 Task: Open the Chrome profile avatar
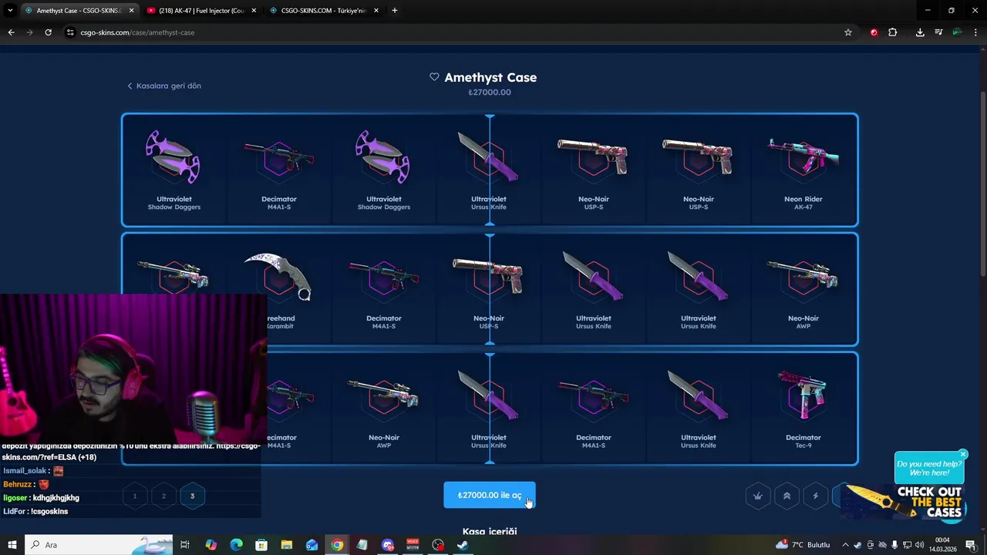pyautogui.click(x=957, y=32)
